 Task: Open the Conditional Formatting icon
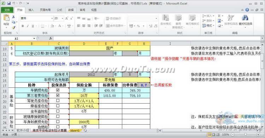pyautogui.click(x=165, y=18)
